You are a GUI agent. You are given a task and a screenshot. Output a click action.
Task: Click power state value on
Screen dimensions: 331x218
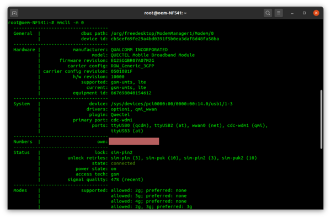click(113, 169)
